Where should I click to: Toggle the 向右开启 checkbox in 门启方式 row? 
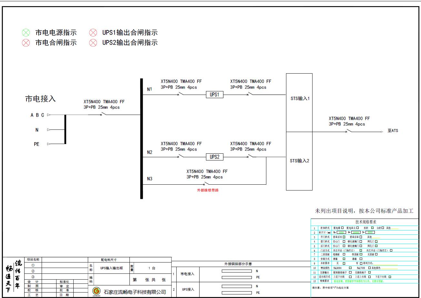pyautogui.click(x=361, y=250)
